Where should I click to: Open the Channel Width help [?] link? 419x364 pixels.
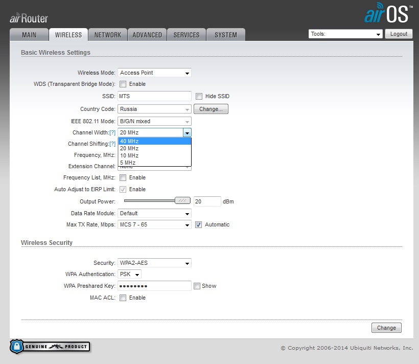(x=112, y=132)
